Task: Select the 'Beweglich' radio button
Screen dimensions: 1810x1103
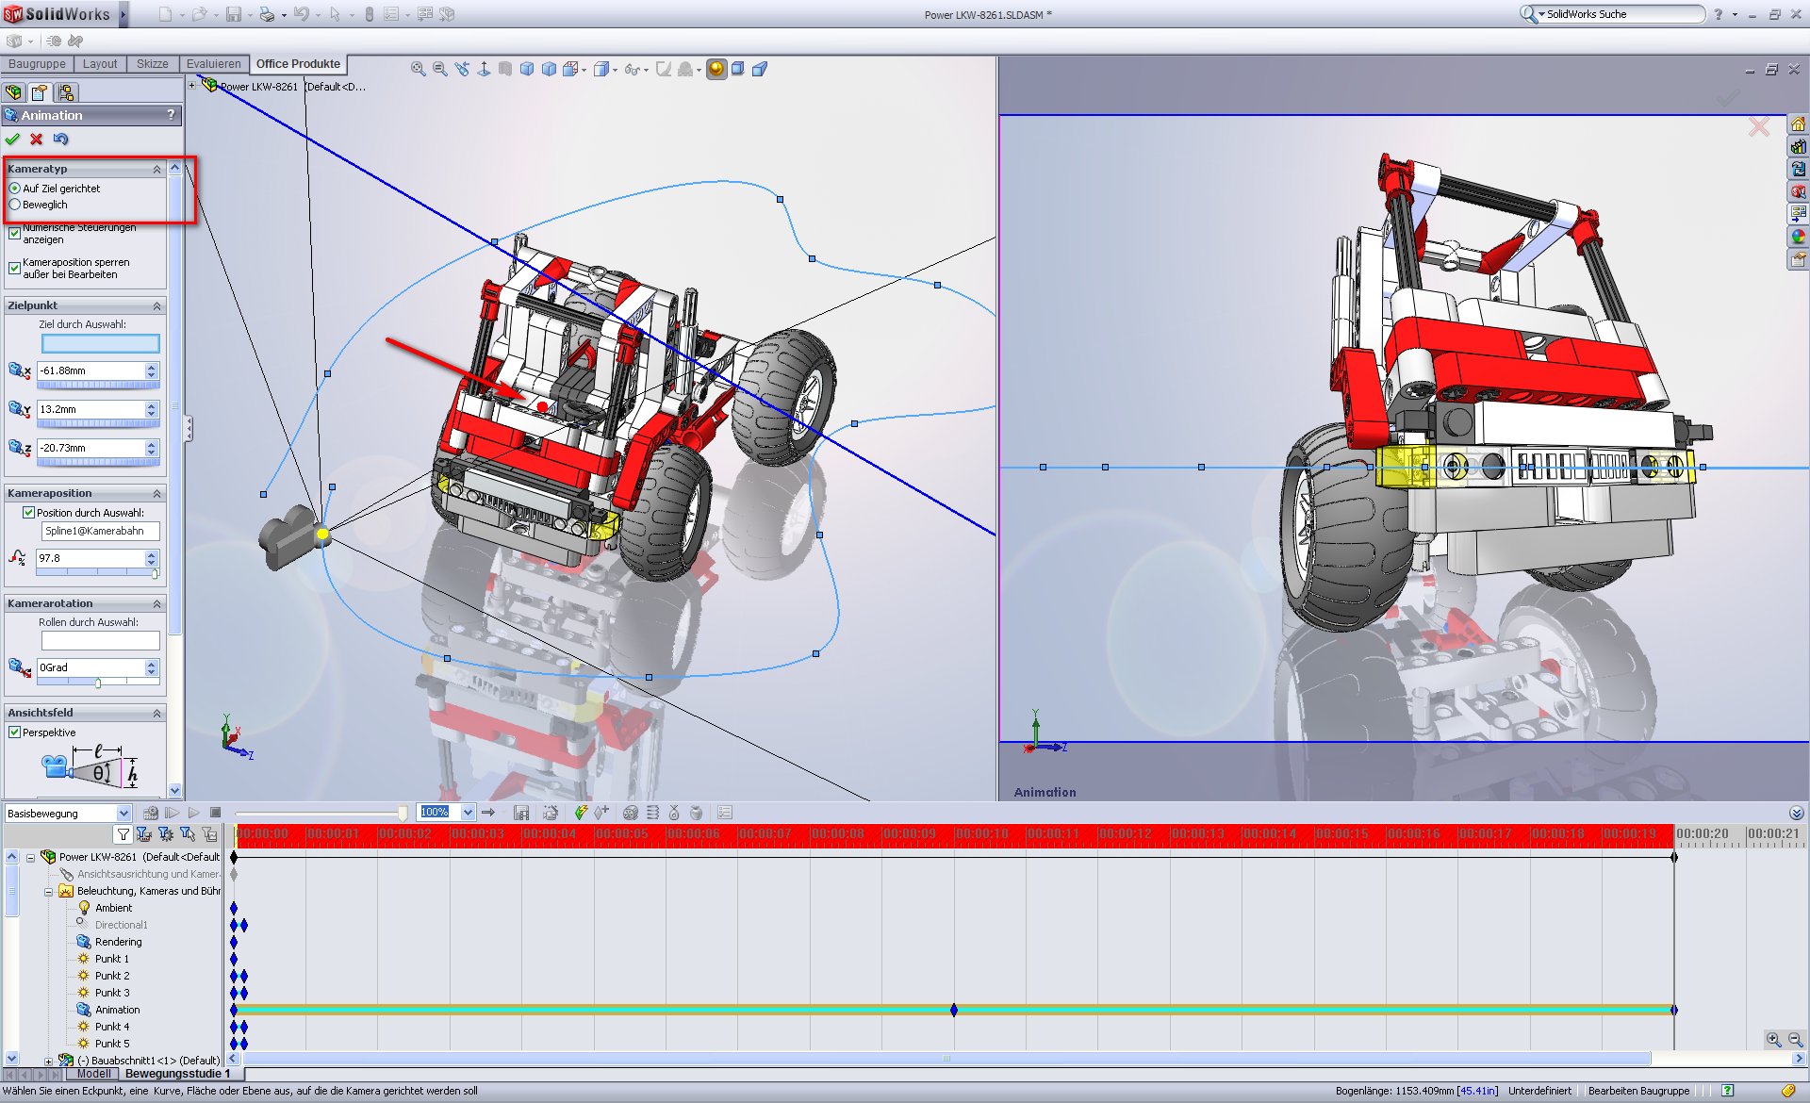Action: point(15,205)
